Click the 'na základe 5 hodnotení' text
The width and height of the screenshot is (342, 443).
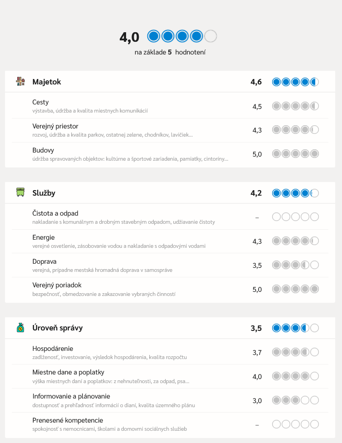170,52
